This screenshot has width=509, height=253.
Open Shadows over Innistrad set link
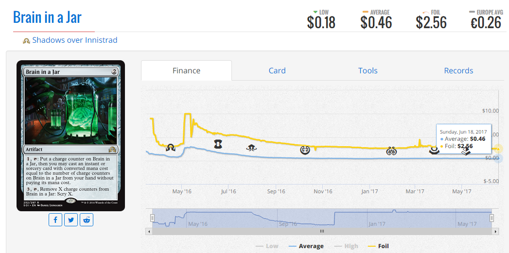[x=75, y=40]
